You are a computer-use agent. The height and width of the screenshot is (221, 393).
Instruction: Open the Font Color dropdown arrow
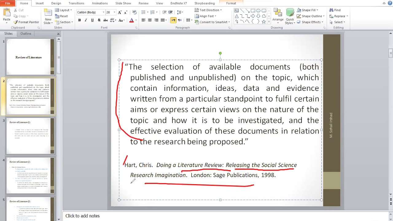click(x=136, y=20)
